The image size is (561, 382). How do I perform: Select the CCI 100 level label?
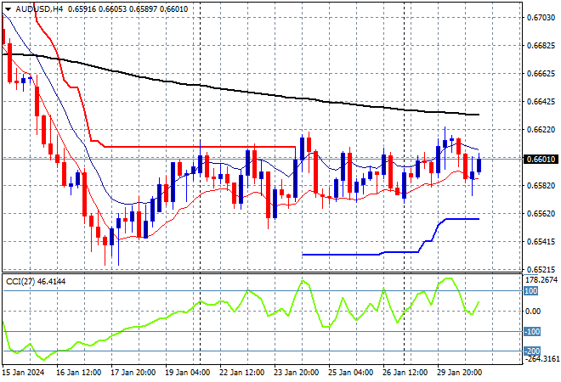[x=531, y=291]
